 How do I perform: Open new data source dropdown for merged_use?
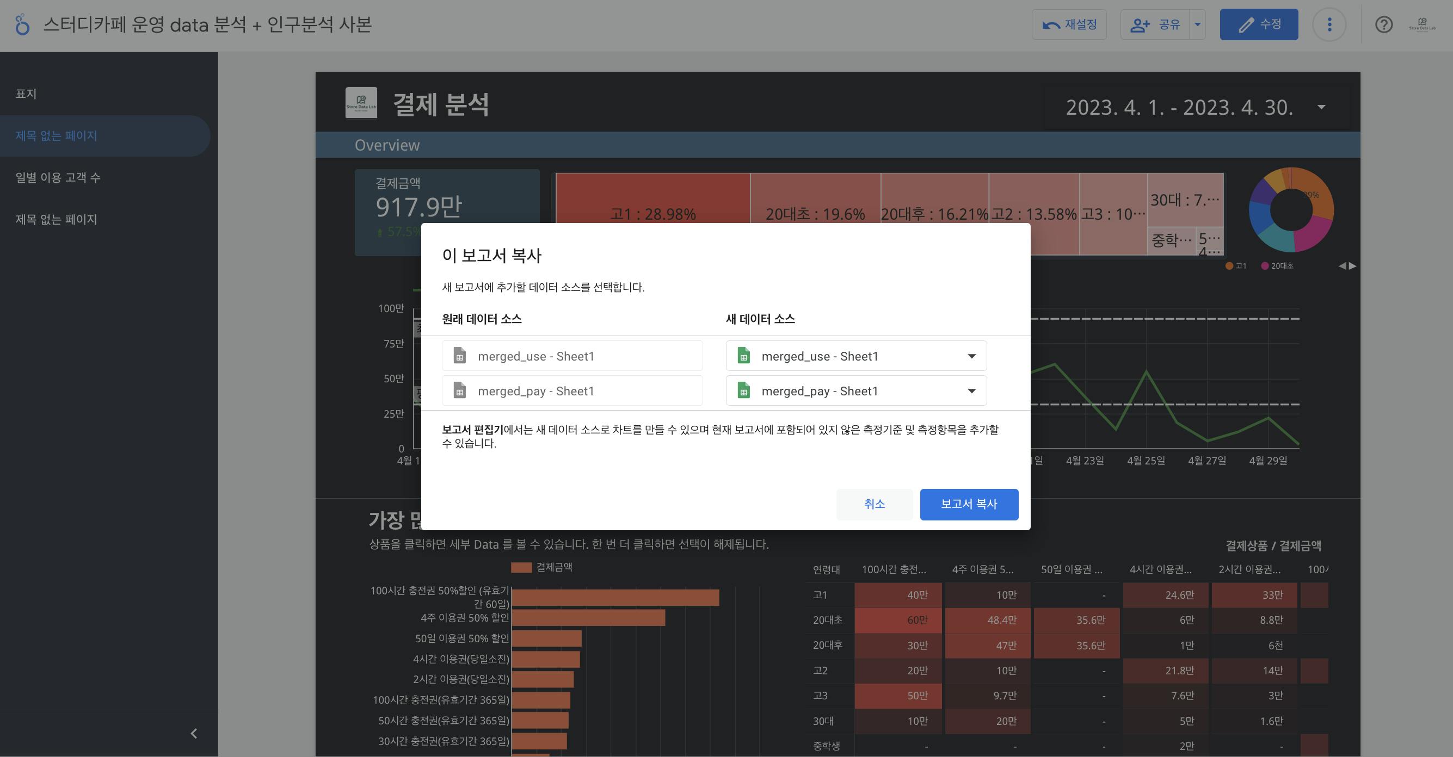(x=971, y=356)
